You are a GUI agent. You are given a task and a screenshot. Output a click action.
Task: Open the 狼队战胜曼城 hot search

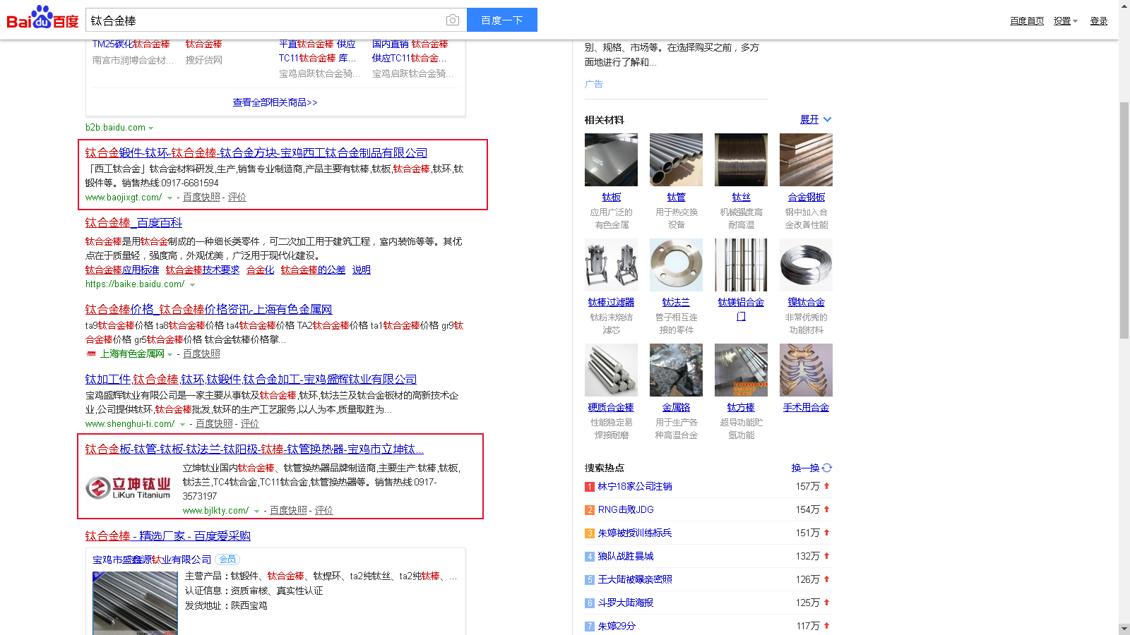pos(626,556)
